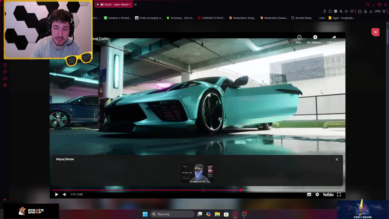Click the Wyszukaj taskbar search field

173,214
